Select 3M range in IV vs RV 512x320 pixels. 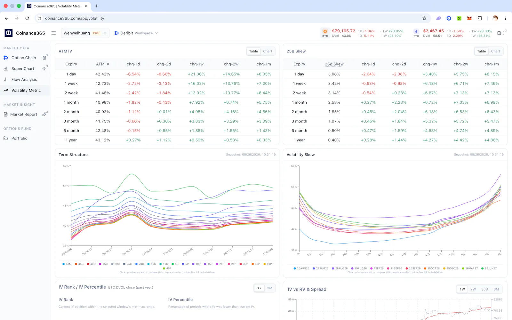click(x=496, y=289)
